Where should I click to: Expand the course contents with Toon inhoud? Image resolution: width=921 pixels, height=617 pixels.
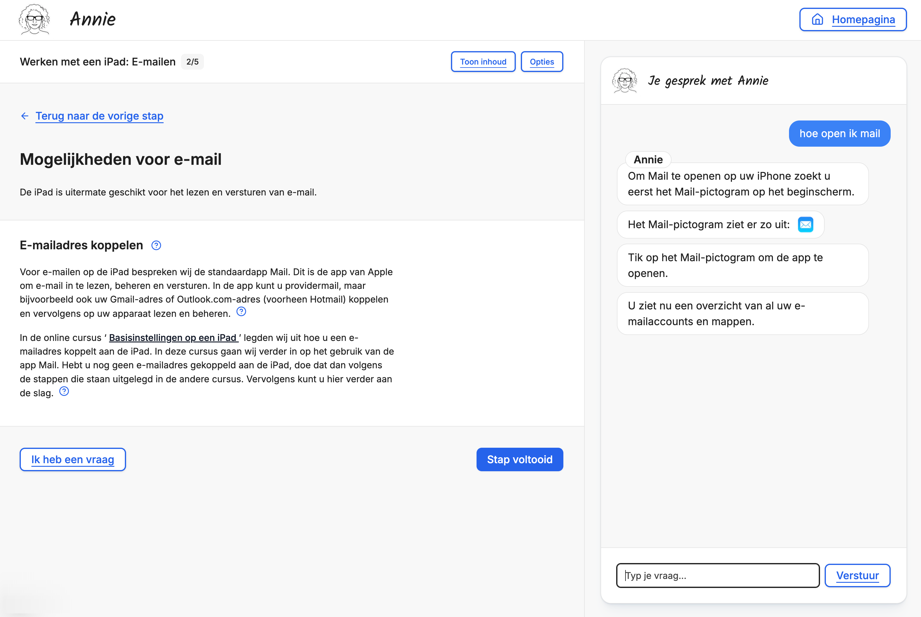tap(483, 61)
